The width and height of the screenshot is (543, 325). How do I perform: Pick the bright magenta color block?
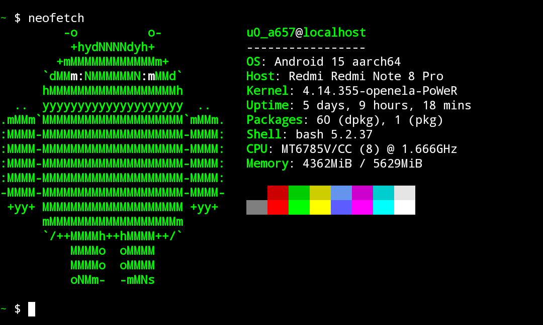tap(362, 207)
